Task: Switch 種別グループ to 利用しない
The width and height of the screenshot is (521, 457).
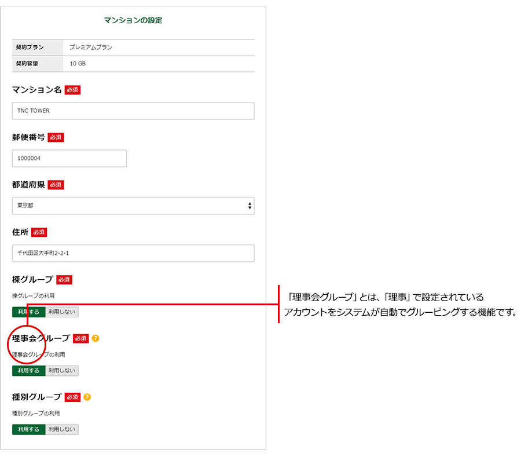Action: coord(62,430)
